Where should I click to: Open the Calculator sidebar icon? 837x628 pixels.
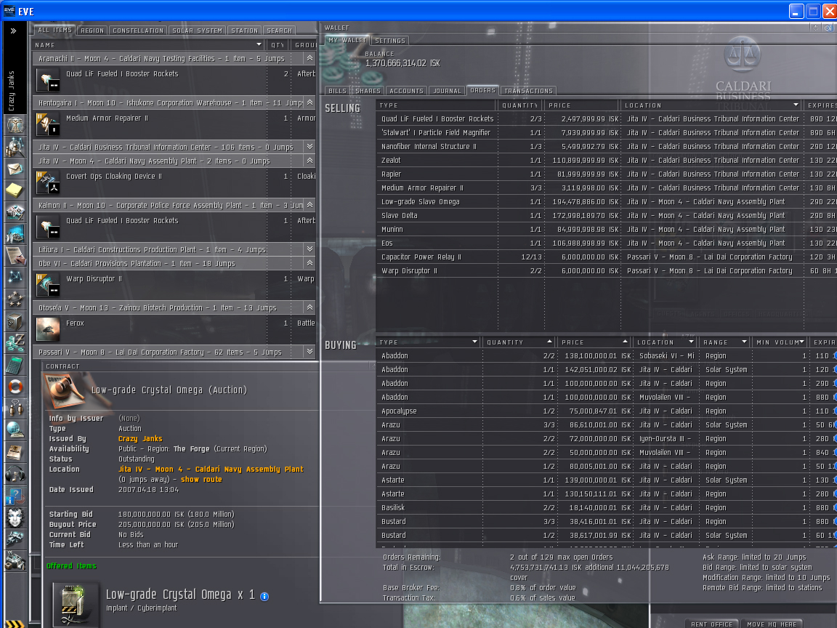tap(15, 365)
